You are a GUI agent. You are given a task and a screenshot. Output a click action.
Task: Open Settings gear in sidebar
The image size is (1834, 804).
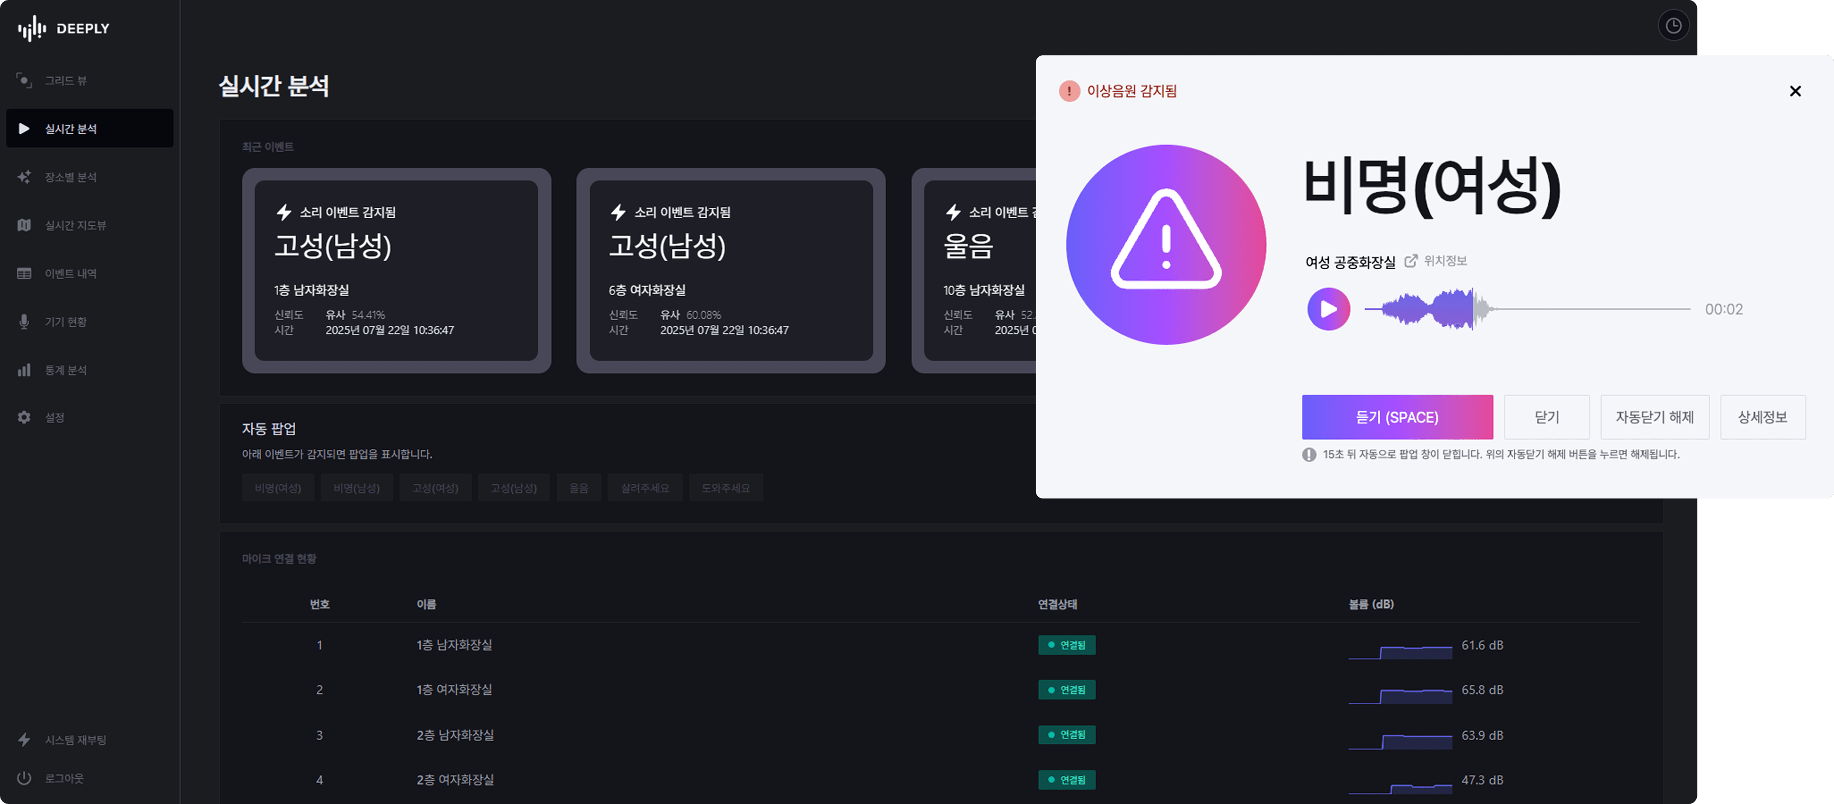click(24, 418)
